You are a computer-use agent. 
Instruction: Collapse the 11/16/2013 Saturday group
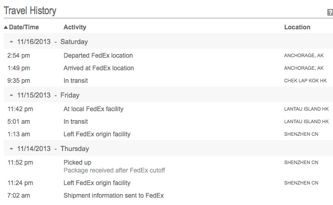pos(11,42)
